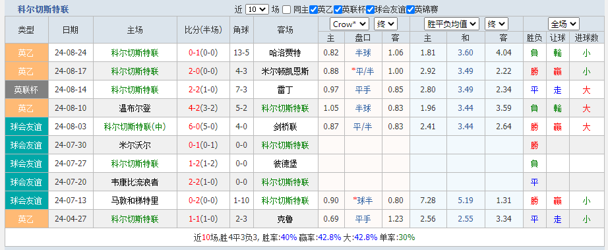Screen dimensions: 608x250
Task: Click the score 2-2(1-0) on 24-08-14
Action: pos(203,90)
